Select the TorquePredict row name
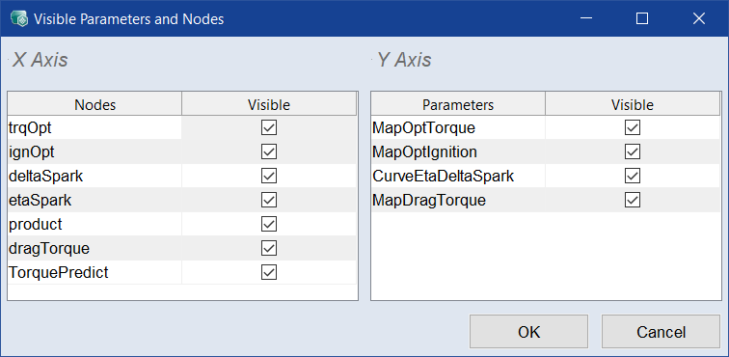This screenshot has width=729, height=357. (59, 273)
